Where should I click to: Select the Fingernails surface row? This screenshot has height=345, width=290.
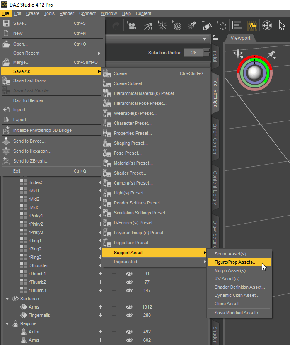(39, 315)
